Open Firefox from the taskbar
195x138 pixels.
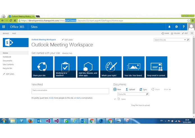[30, 121]
